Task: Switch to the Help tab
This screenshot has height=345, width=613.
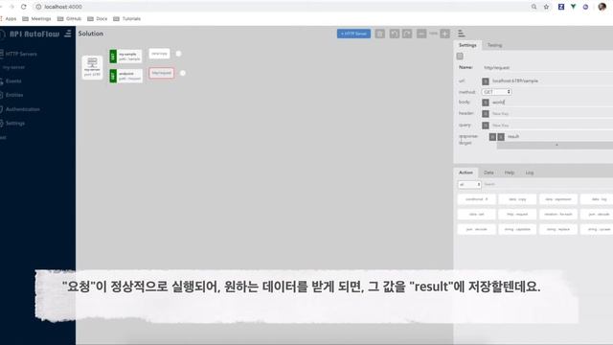Action: point(509,172)
